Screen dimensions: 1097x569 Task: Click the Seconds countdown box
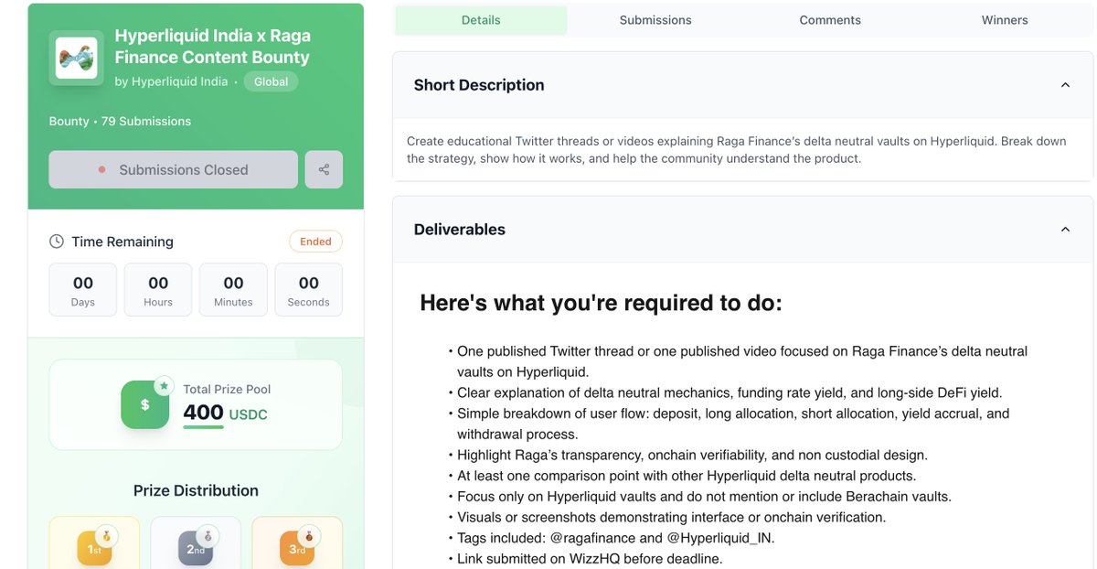309,290
